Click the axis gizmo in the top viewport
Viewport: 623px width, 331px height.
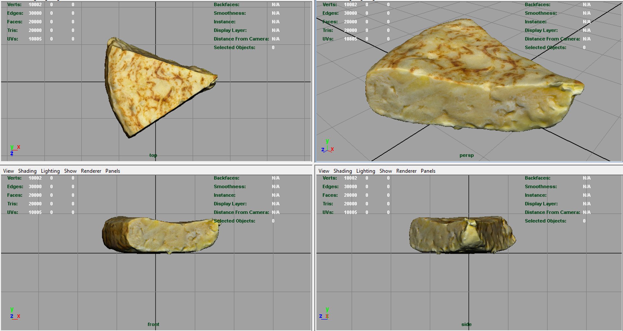point(15,150)
